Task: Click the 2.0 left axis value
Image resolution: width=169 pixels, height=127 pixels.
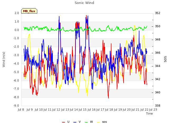Action: click(17, 13)
